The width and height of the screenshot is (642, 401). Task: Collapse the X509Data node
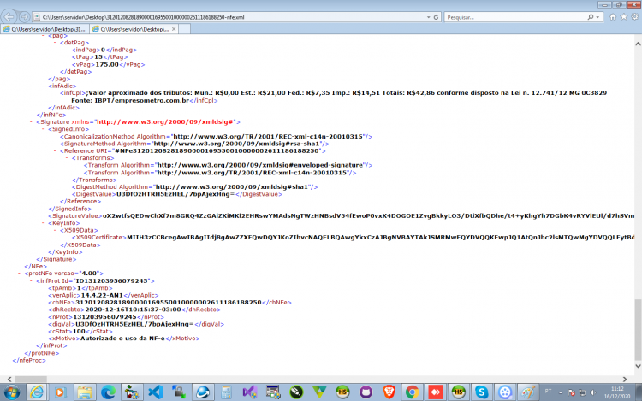pyautogui.click(x=55, y=230)
